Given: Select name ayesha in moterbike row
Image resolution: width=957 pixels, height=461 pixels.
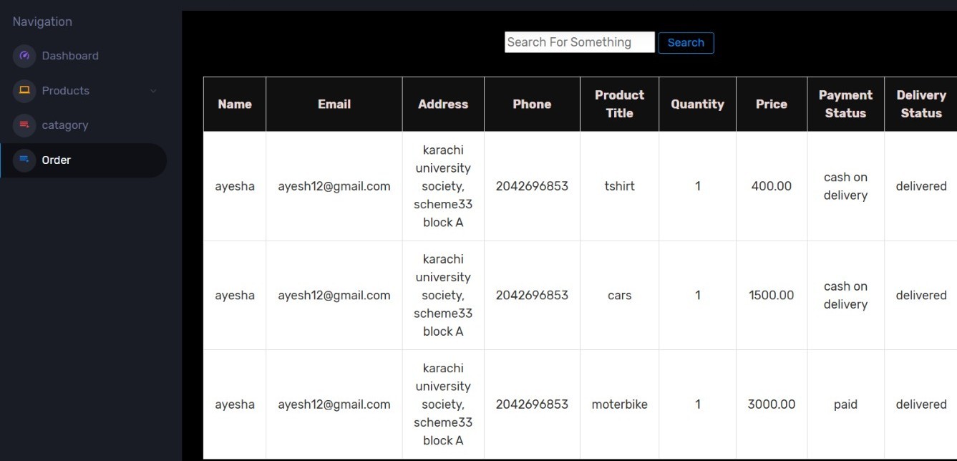Looking at the screenshot, I should click(x=235, y=404).
